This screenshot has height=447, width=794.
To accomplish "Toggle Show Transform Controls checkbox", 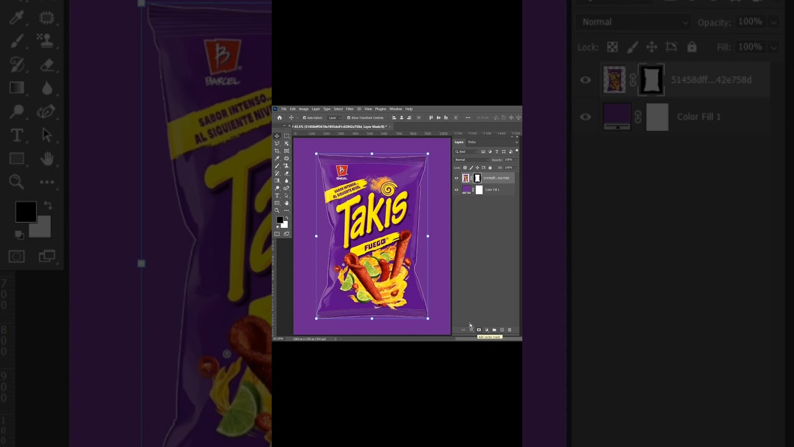I will [349, 118].
